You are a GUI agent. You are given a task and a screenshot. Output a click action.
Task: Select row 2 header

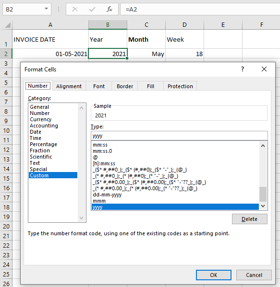(x=6, y=54)
